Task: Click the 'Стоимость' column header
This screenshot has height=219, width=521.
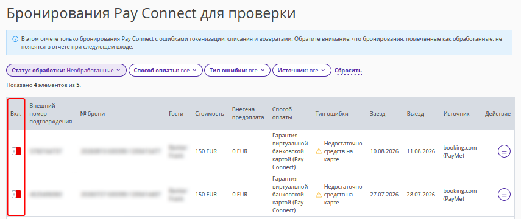Action: pos(210,114)
